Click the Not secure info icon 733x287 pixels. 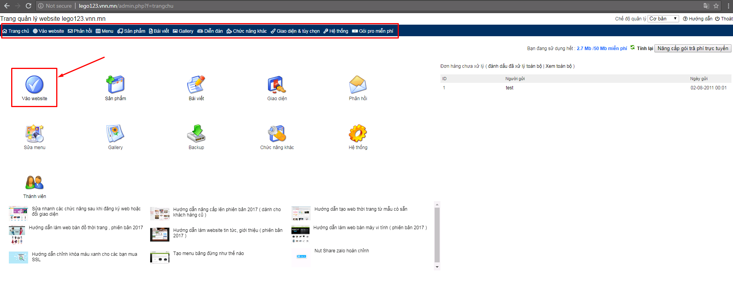41,6
